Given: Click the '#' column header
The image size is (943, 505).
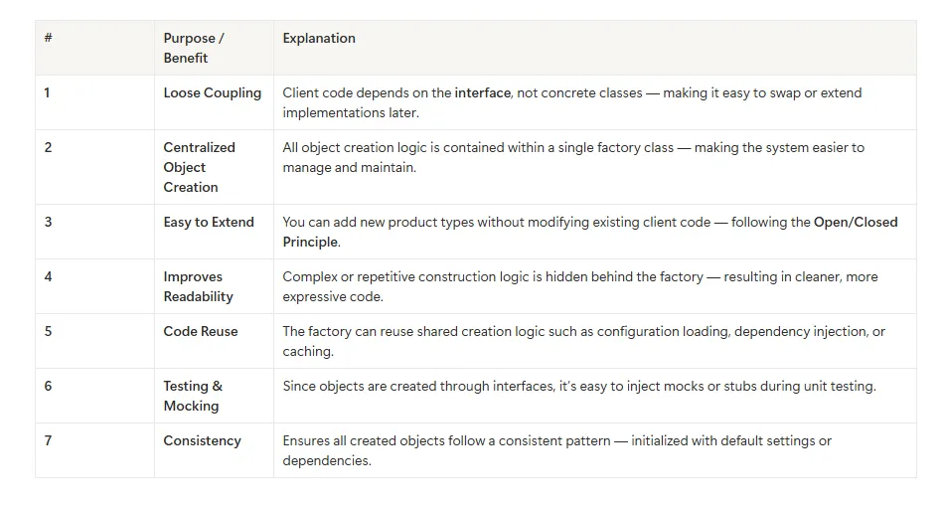Looking at the screenshot, I should 94,48.
